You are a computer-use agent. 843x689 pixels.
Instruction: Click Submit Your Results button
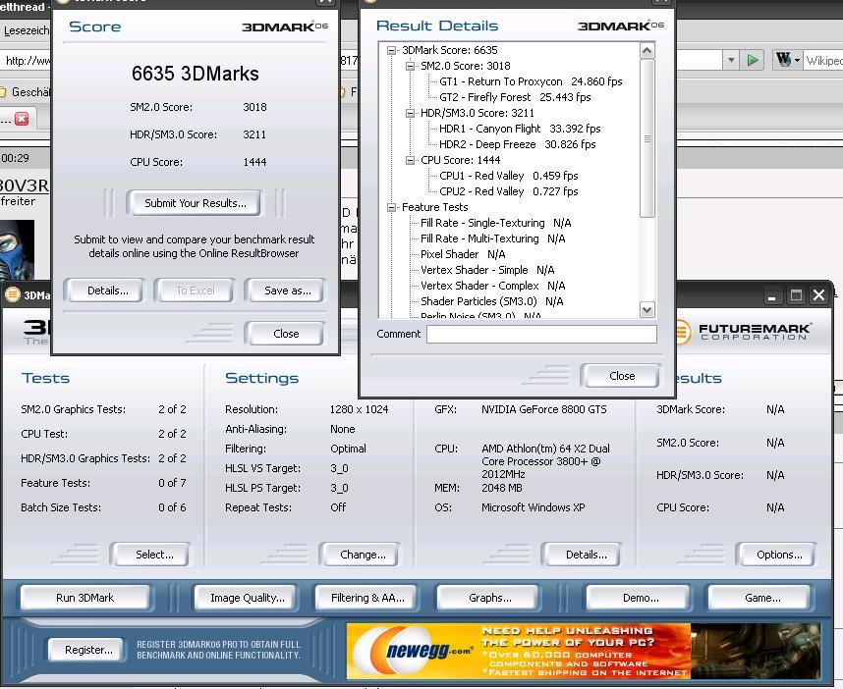[196, 203]
